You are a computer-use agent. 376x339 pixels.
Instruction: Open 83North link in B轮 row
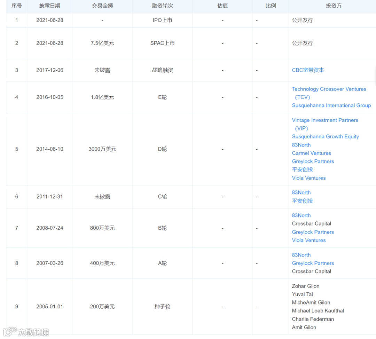(301, 216)
